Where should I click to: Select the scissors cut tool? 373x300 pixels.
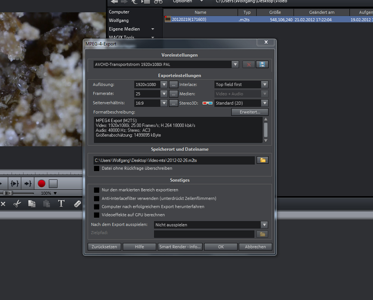[x=17, y=204]
